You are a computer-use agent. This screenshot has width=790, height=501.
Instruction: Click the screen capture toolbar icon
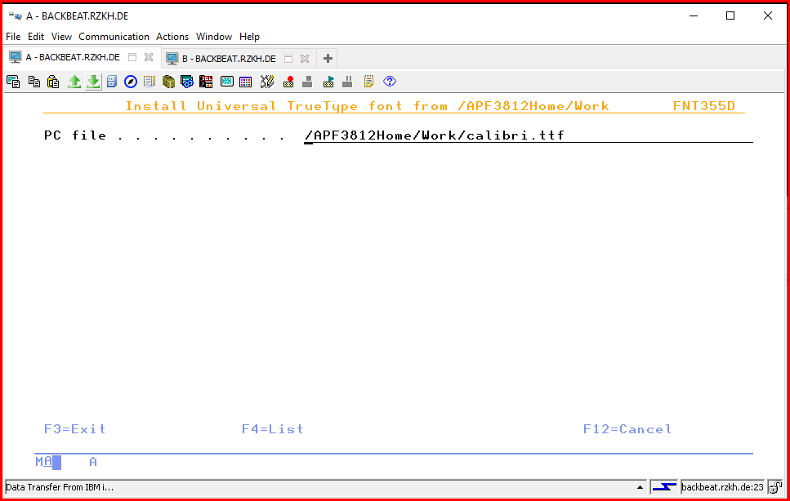(14, 82)
